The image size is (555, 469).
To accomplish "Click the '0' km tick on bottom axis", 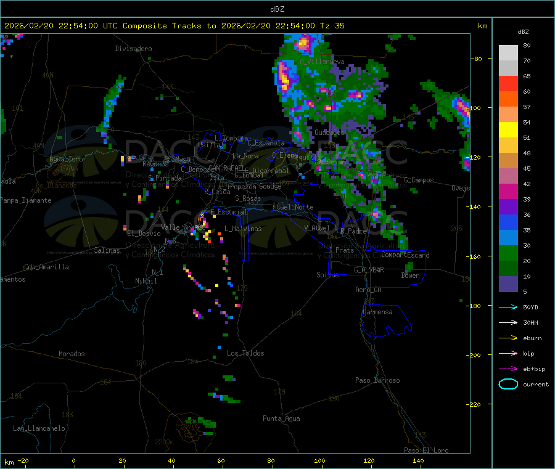I will click(73, 460).
